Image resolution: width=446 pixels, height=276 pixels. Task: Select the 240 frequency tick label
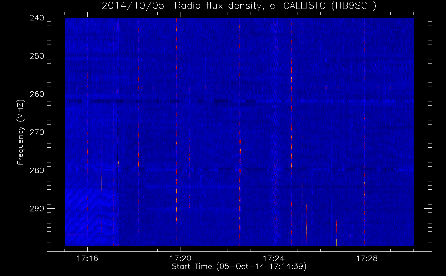point(37,18)
